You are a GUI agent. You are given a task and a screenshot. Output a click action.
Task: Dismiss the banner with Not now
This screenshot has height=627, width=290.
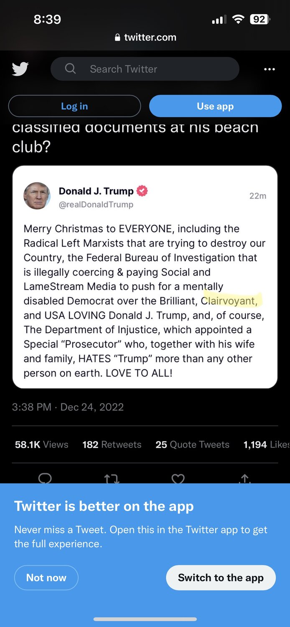(x=46, y=578)
